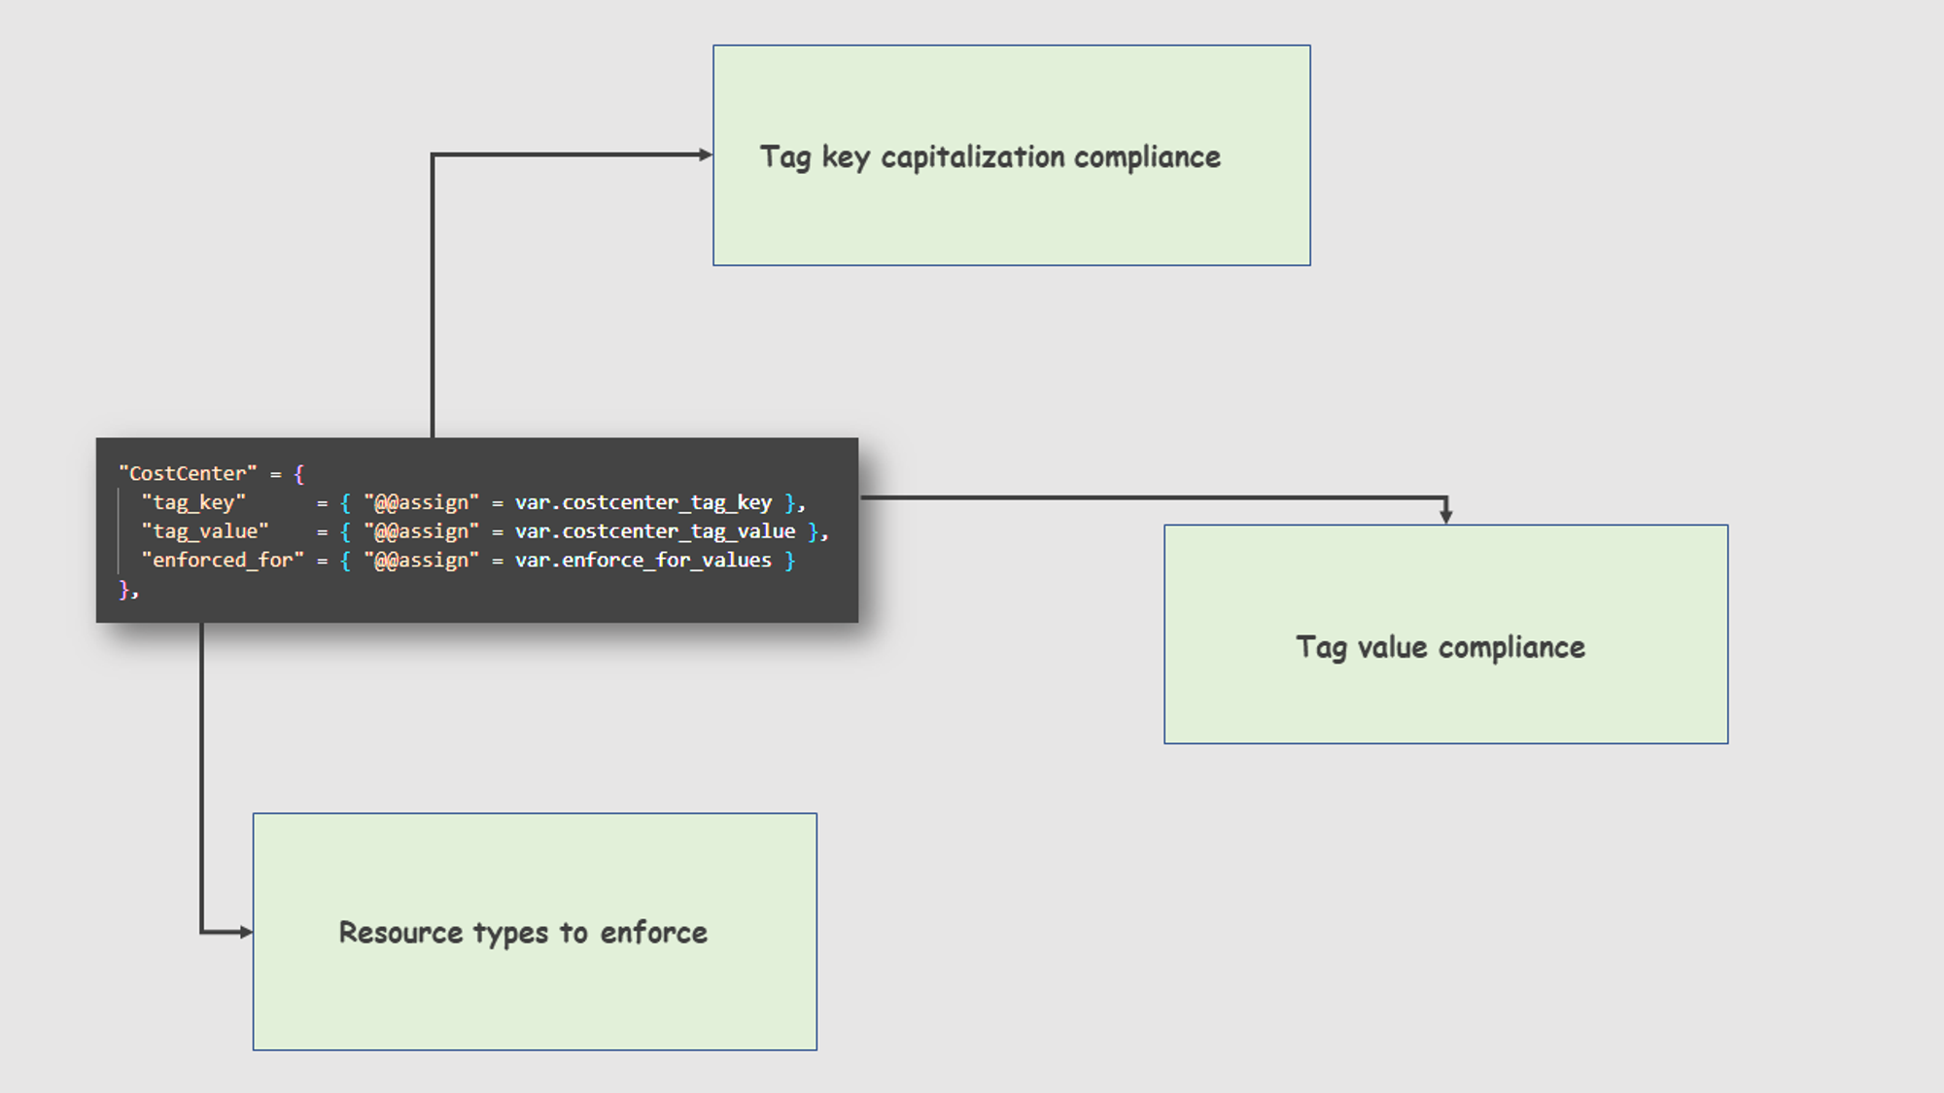Click var.costcenter_tag_value in the code snippet

click(654, 531)
